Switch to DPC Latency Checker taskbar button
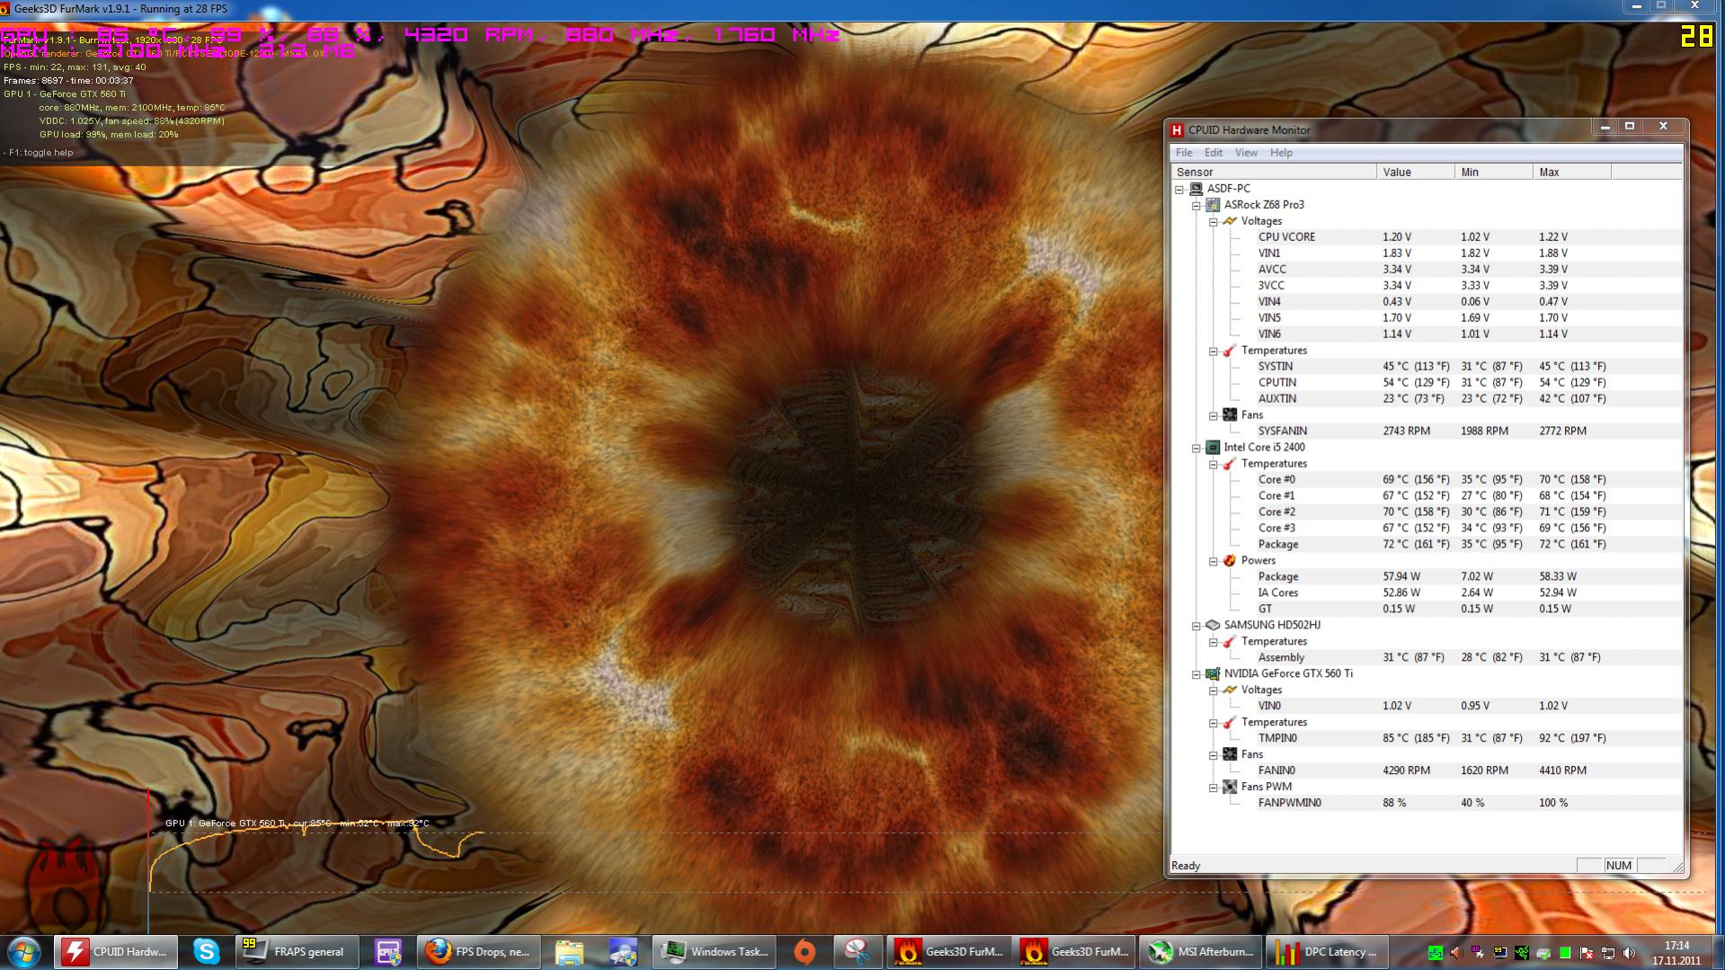Image resolution: width=1725 pixels, height=970 pixels. [x=1328, y=951]
